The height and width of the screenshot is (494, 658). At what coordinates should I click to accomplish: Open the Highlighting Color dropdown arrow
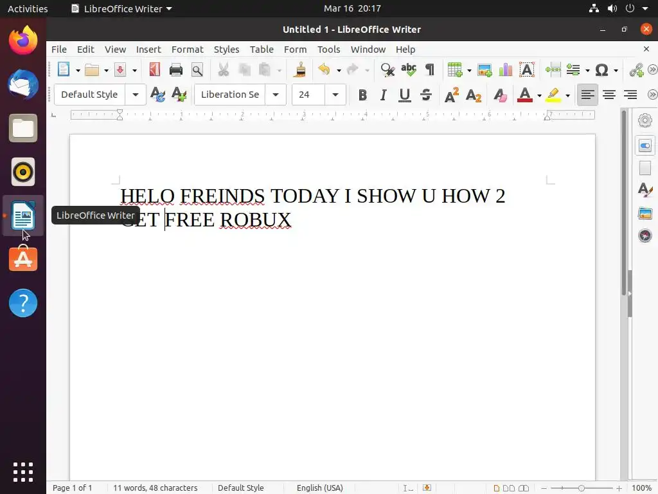[x=568, y=95]
